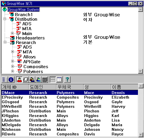Select the RDavis user row
Viewport: 144px width, 138px height.
(70, 134)
